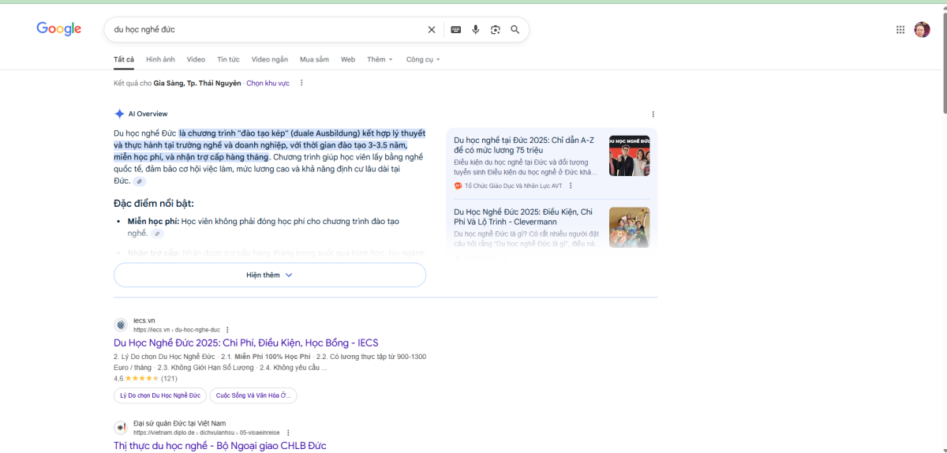Viewport: 947px width, 453px height.
Task: Click 'Lý Do chọn Du Học Nghề Đức' chip
Action: [160, 395]
